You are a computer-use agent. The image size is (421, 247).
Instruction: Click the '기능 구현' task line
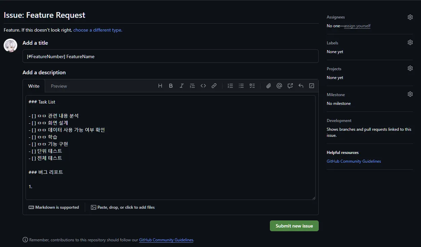tap(48, 144)
